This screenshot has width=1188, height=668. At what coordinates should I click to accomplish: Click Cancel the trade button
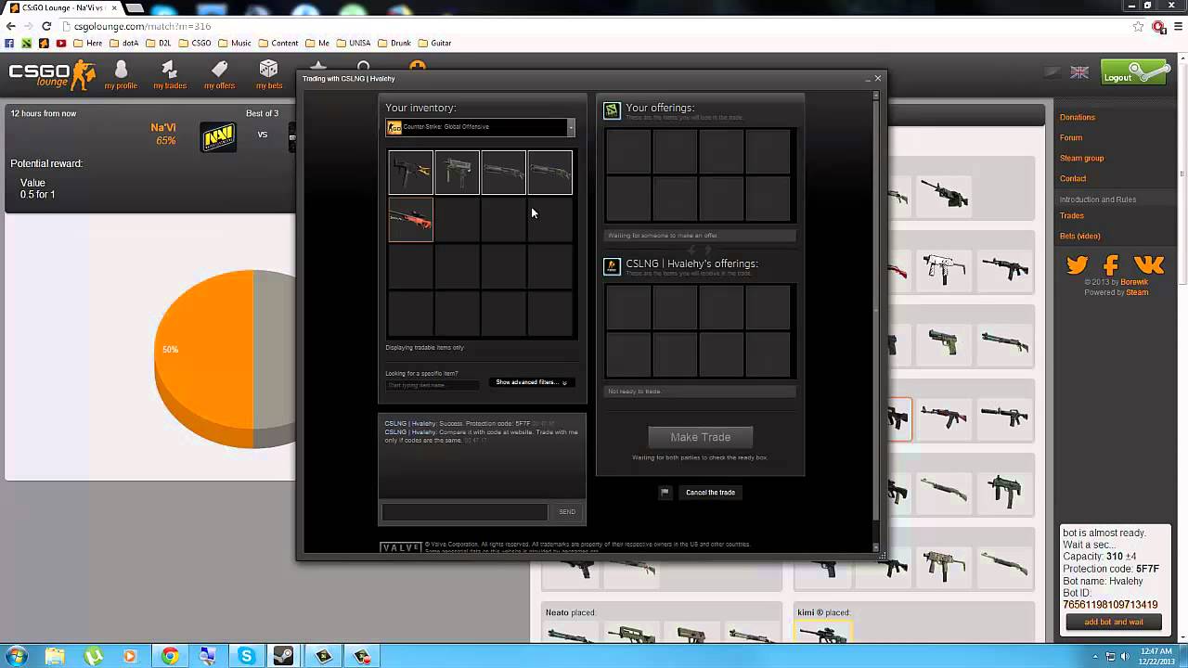[x=710, y=493]
